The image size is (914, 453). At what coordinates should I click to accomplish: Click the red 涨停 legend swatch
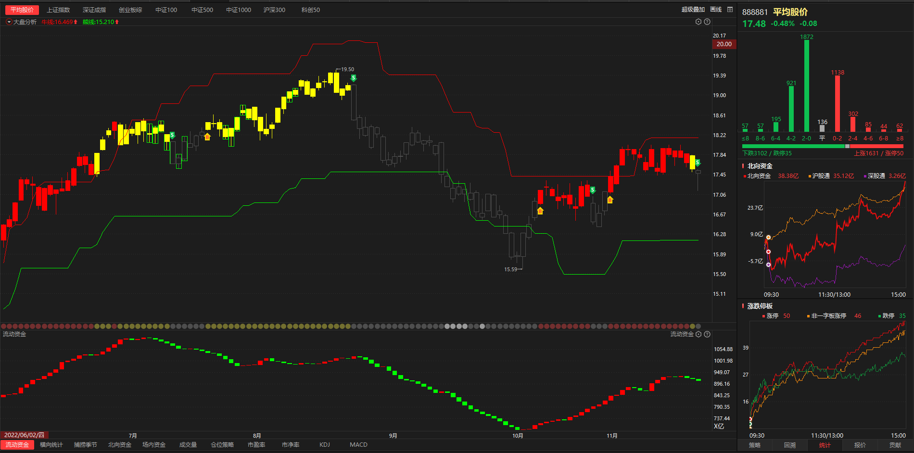click(764, 316)
